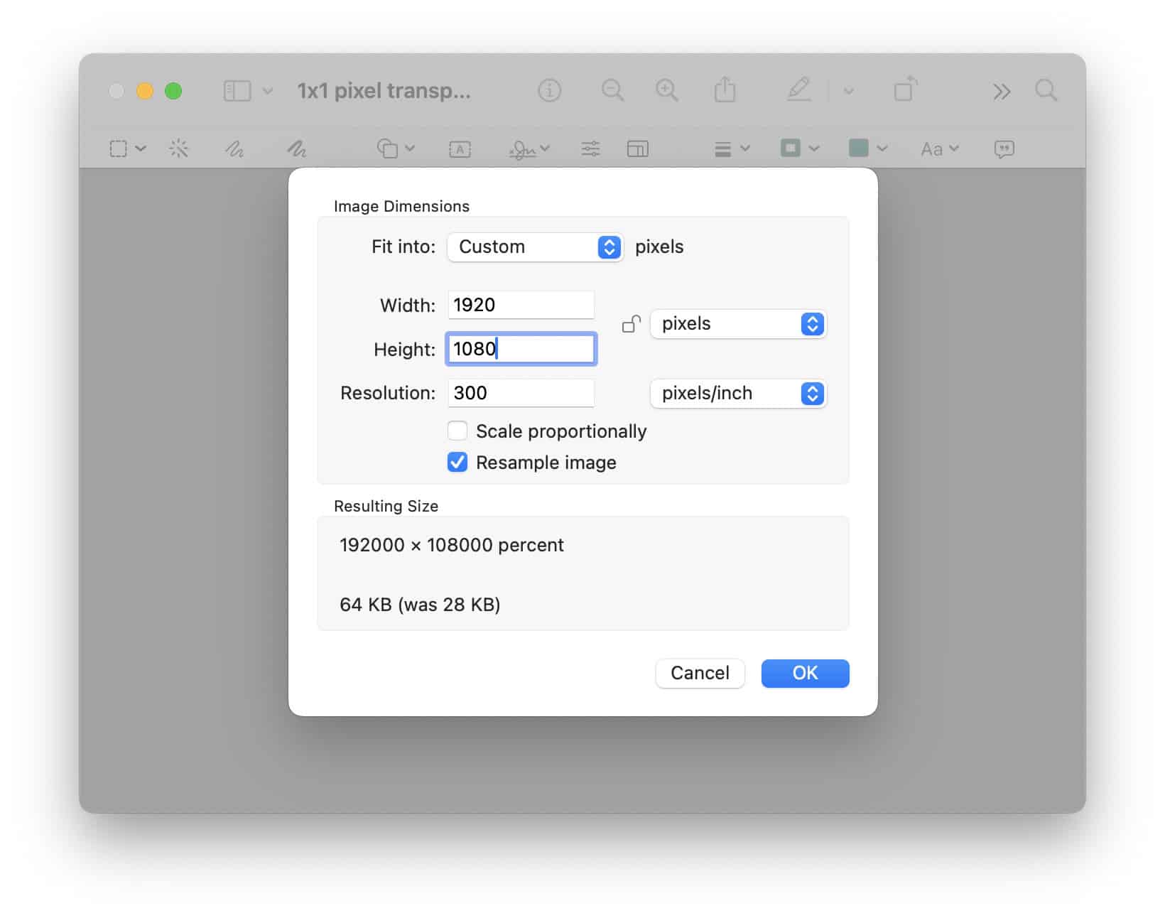
Task: Click the Resolution field showing 300
Action: [521, 393]
